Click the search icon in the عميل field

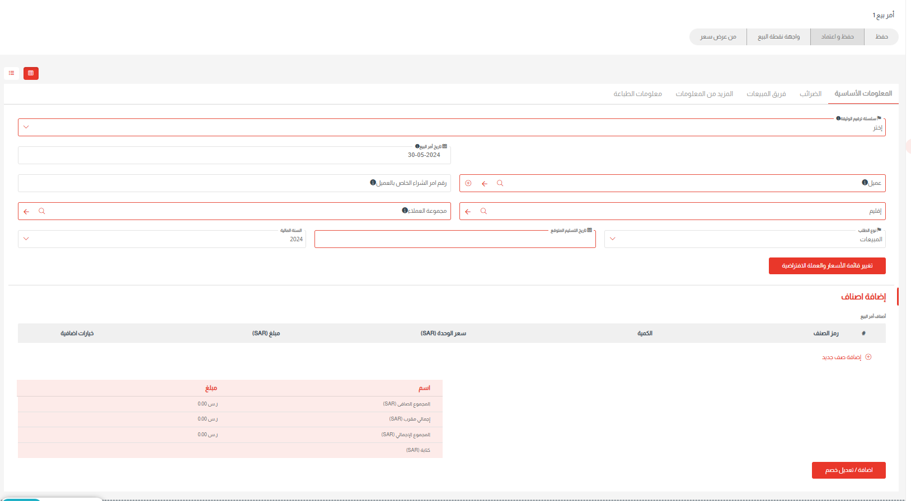[500, 183]
